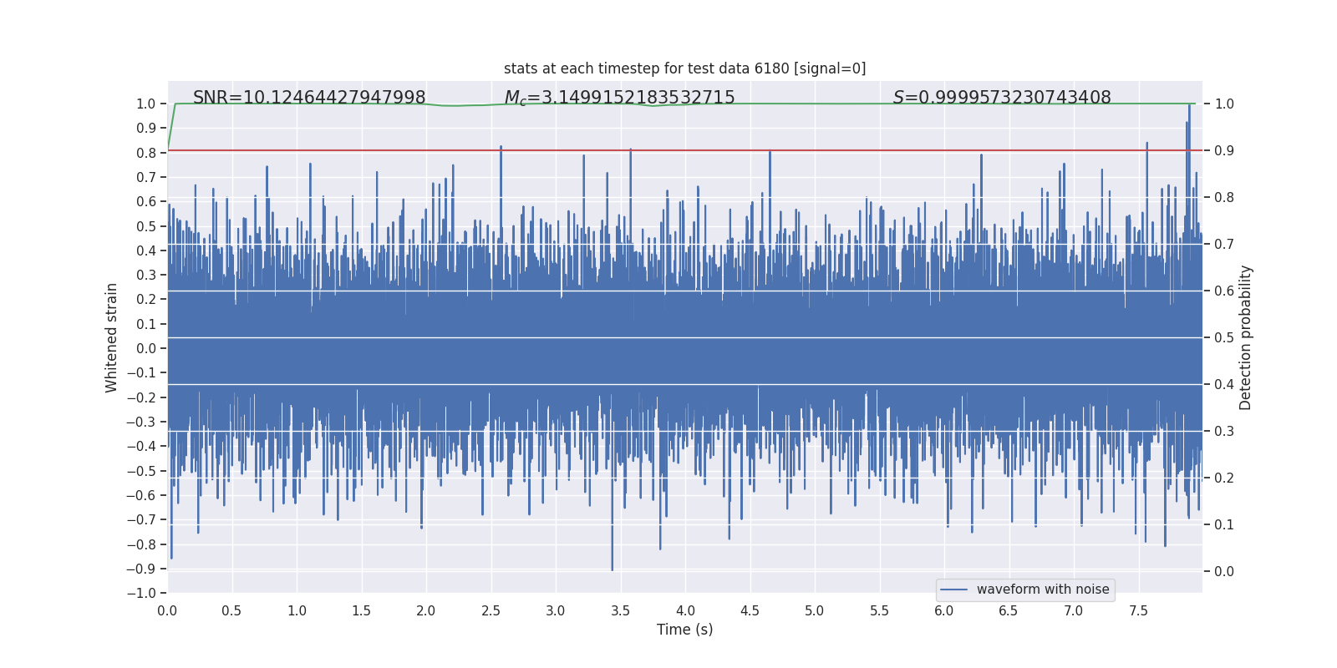Click the SNR=10.12464427947998 annotation
Screen dimensions: 1337x668
(x=309, y=98)
